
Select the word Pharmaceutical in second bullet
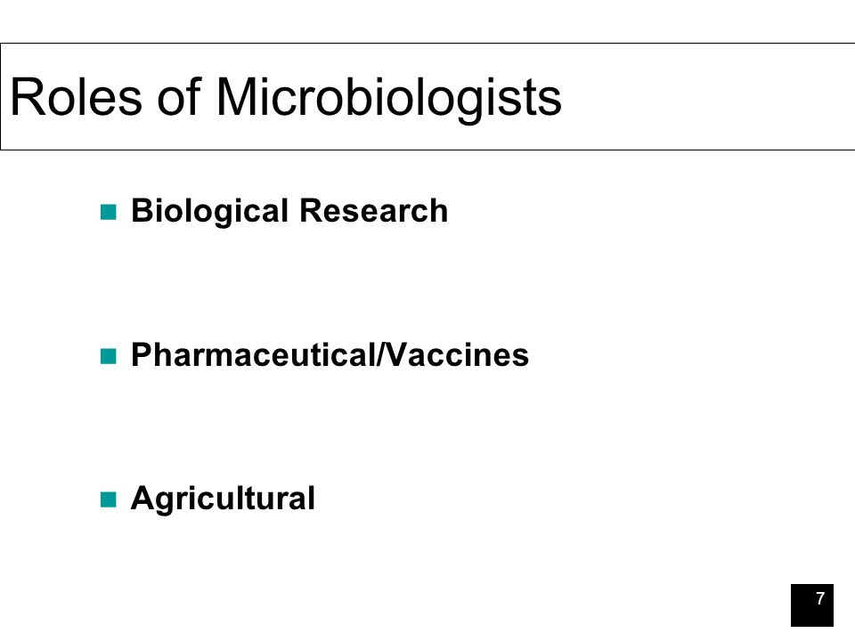tap(254, 355)
